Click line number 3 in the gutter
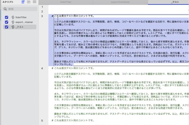This screenshot has width=189, height=125. click(x=42, y=16)
